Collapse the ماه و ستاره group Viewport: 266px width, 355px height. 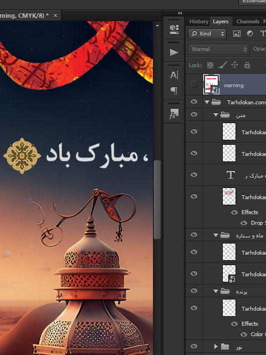[216, 235]
